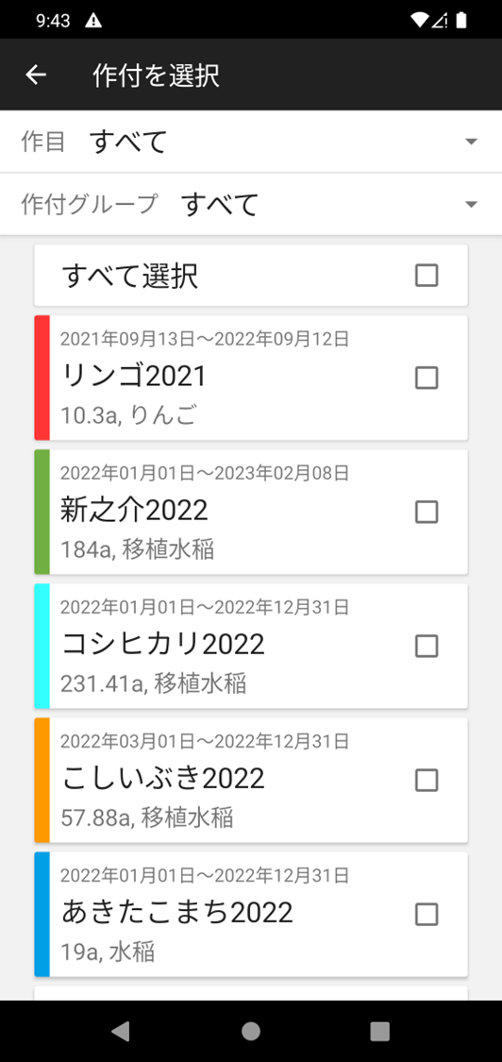
Task: Tap the コシヒカリ2022 card title
Action: pyautogui.click(x=162, y=644)
